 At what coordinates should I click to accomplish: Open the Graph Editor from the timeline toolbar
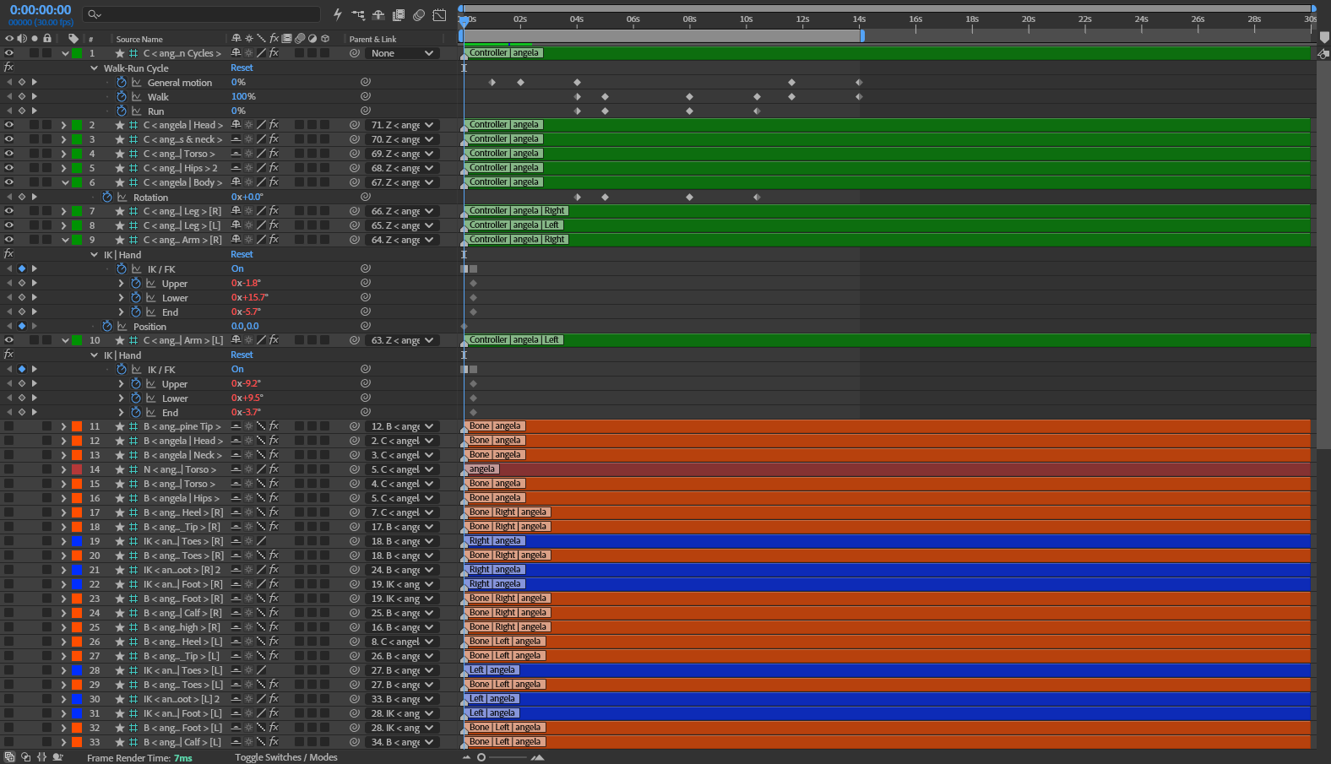coord(439,14)
